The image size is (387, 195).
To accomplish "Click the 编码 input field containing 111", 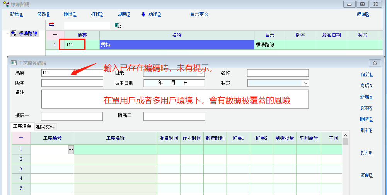I will pos(72,73).
